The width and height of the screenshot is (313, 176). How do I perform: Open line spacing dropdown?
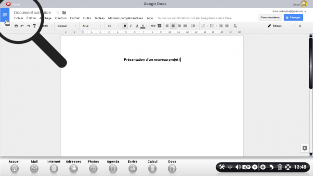194,26
